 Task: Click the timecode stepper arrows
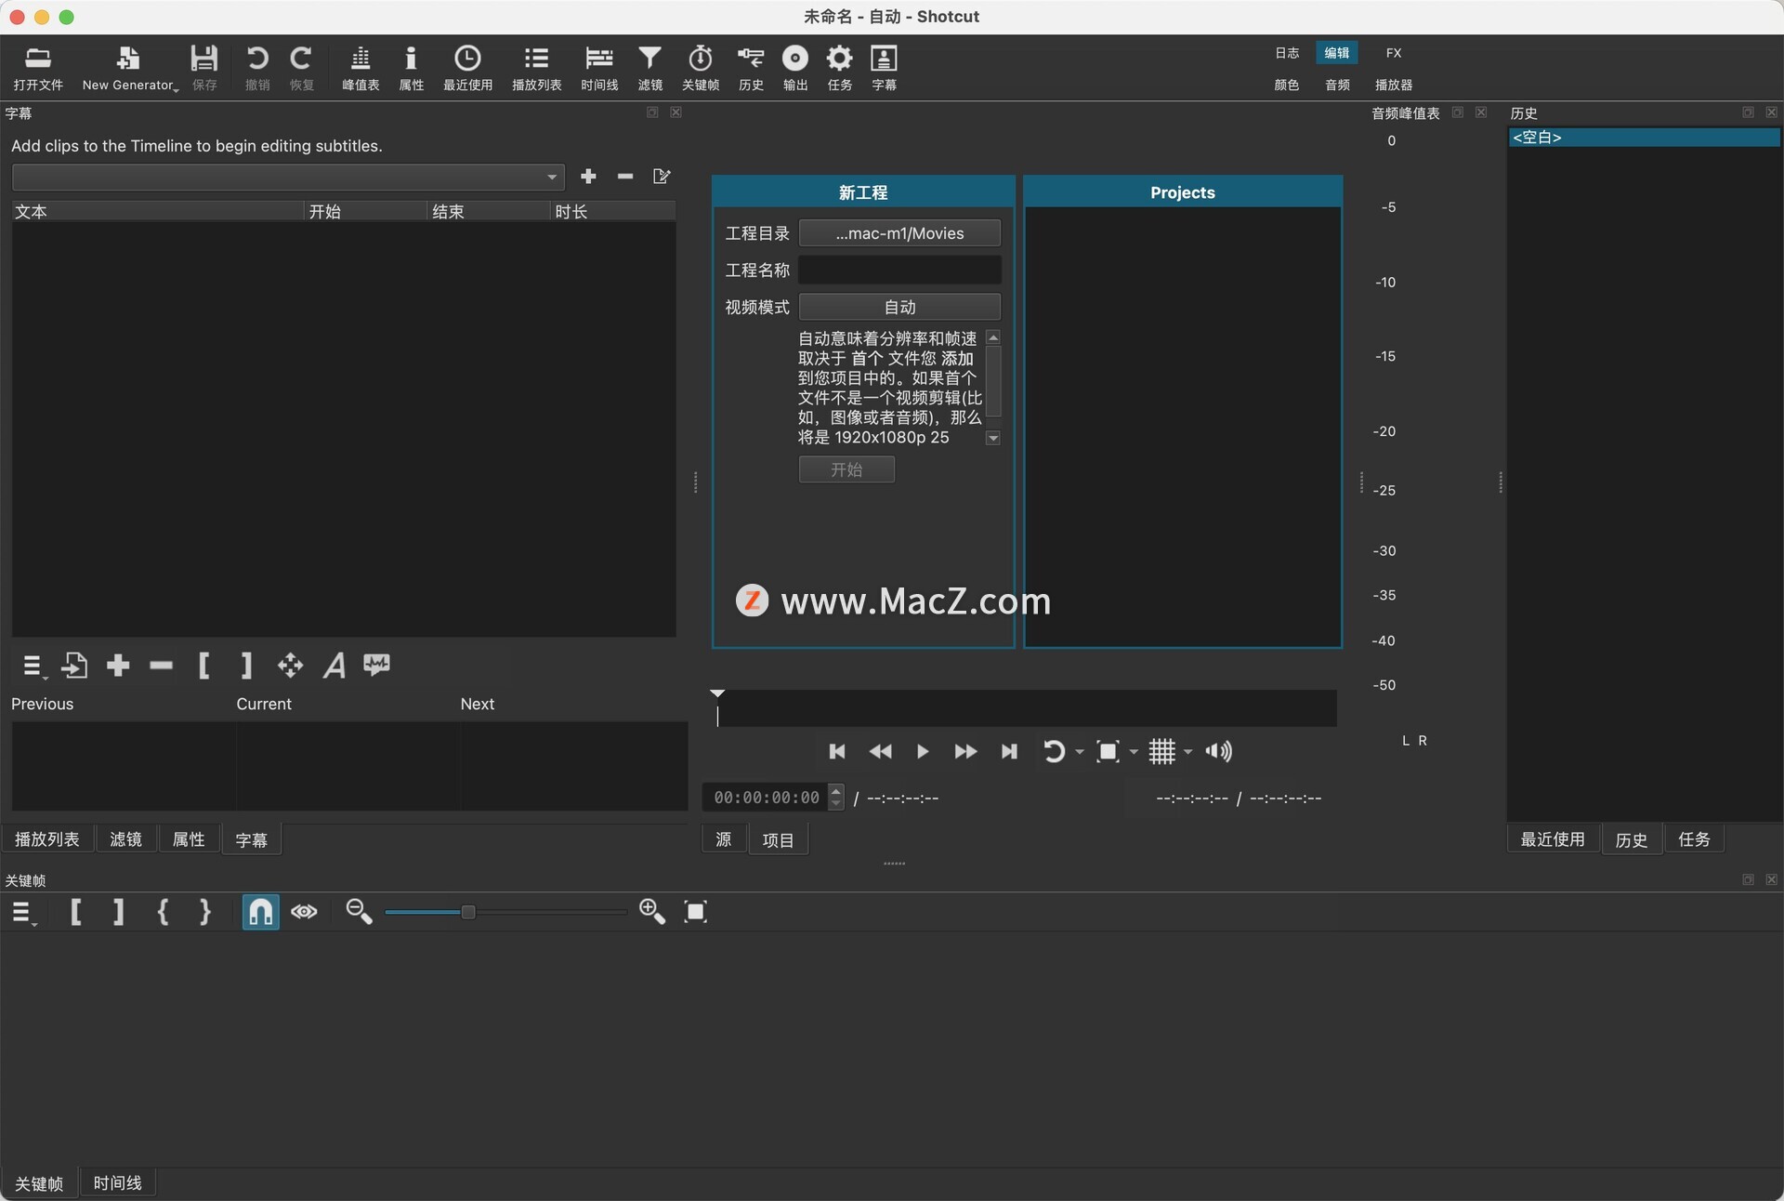pyautogui.click(x=836, y=798)
